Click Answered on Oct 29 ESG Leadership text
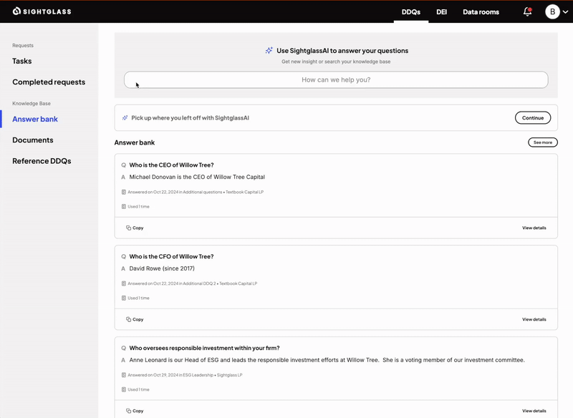This screenshot has height=418, width=573. coord(185,375)
